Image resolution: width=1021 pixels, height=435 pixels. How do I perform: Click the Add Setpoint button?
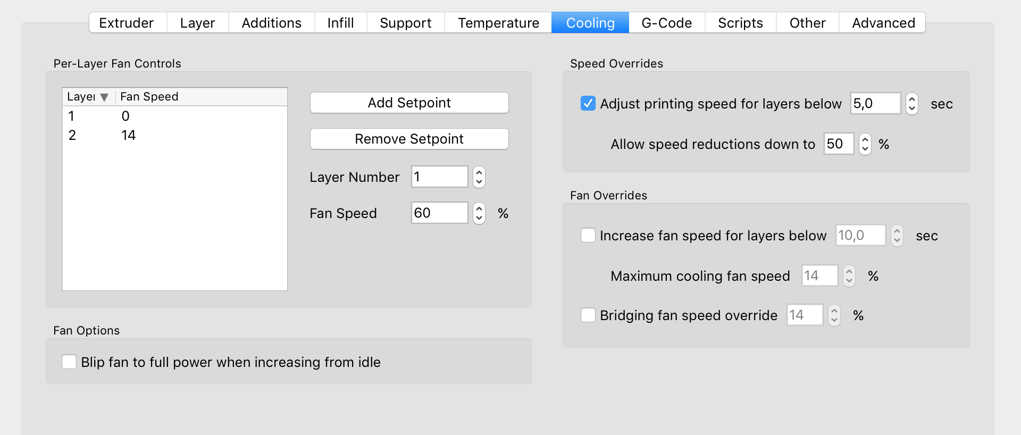pyautogui.click(x=409, y=103)
